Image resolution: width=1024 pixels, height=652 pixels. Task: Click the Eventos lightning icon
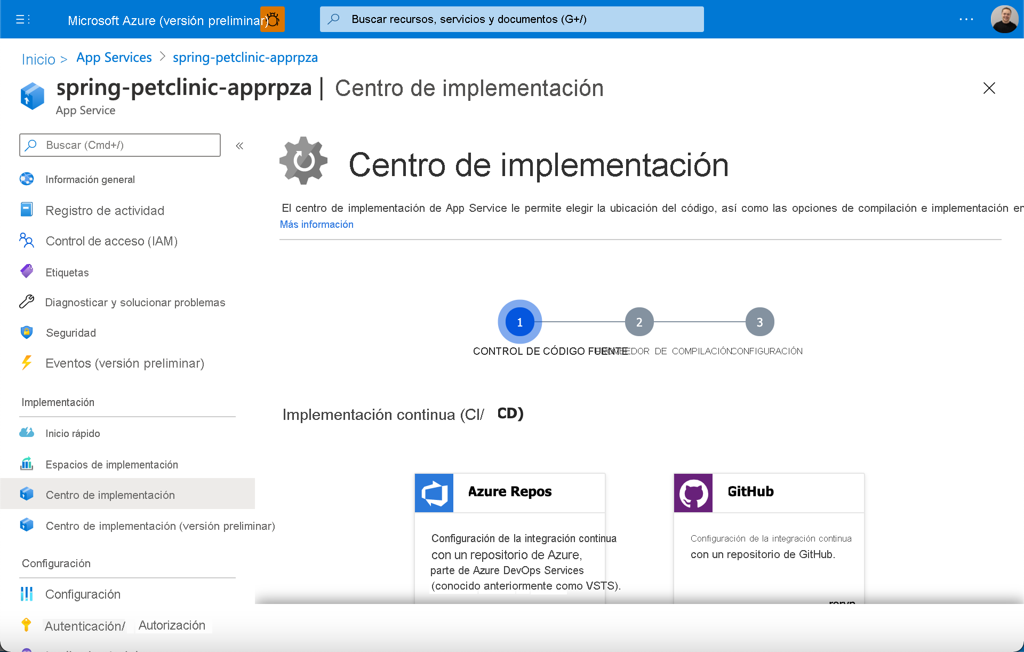[26, 363]
